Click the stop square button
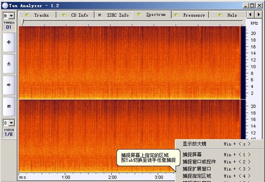Image resolution: width=265 pixels, height=182 pixels. click(9, 107)
